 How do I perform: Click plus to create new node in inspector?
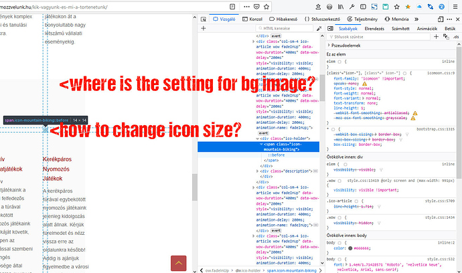[204, 28]
